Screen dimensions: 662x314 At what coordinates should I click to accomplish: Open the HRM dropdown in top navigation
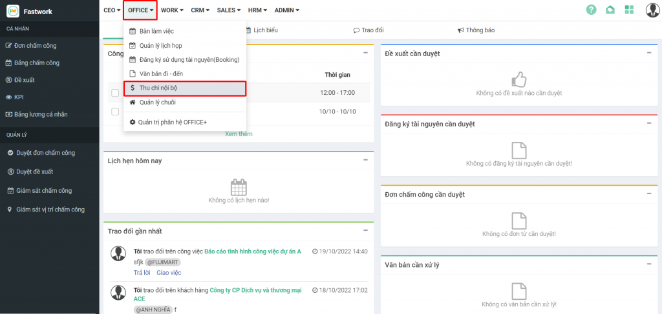pyautogui.click(x=257, y=10)
